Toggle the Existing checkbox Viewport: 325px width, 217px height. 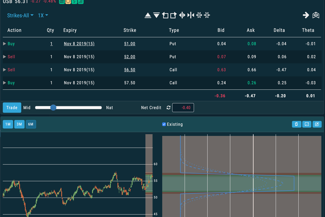coord(164,124)
